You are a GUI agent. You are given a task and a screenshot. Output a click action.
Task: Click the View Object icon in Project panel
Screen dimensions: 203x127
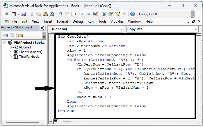point(12,35)
